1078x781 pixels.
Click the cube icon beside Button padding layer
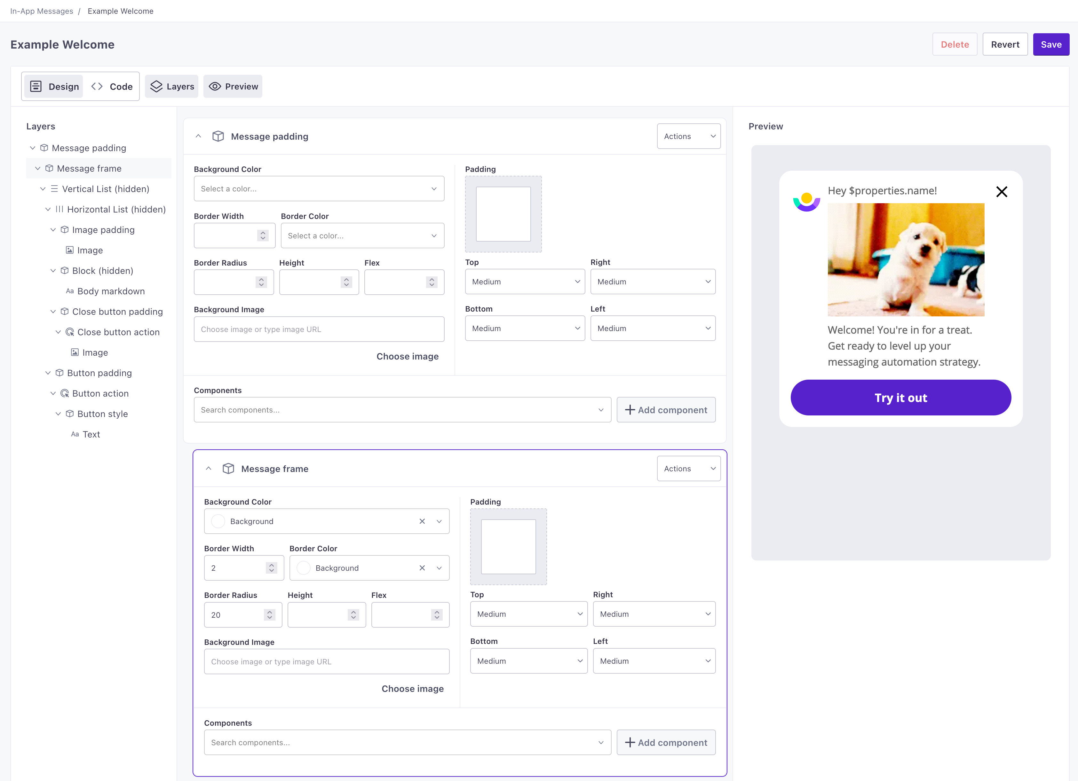tap(59, 373)
